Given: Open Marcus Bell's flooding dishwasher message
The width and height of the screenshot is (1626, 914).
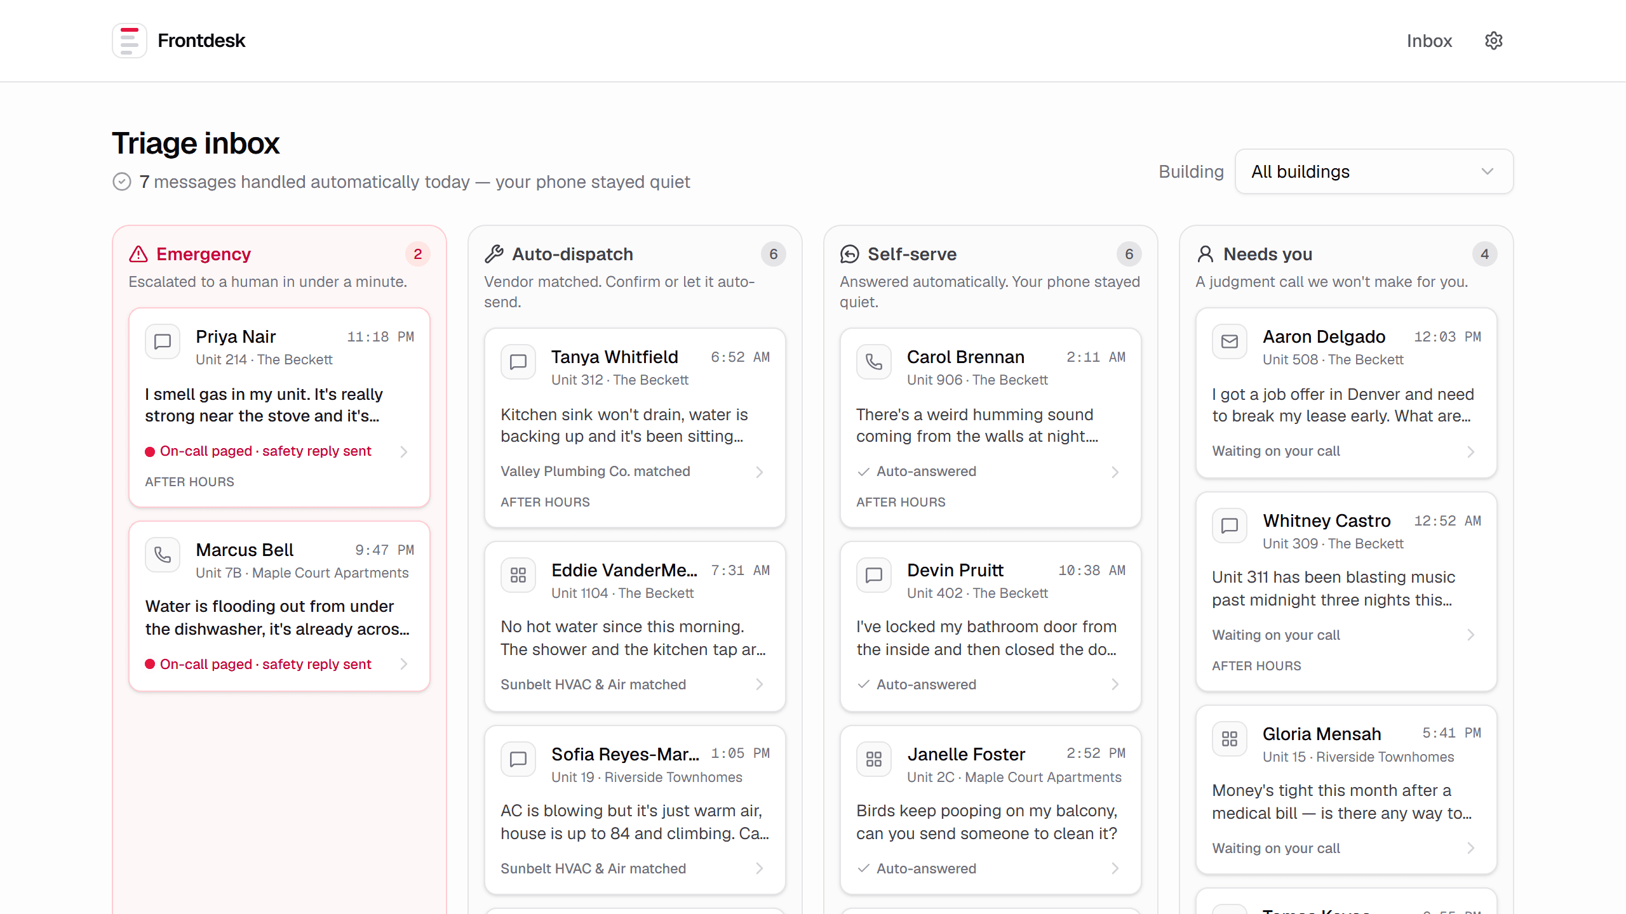Looking at the screenshot, I should click(277, 618).
